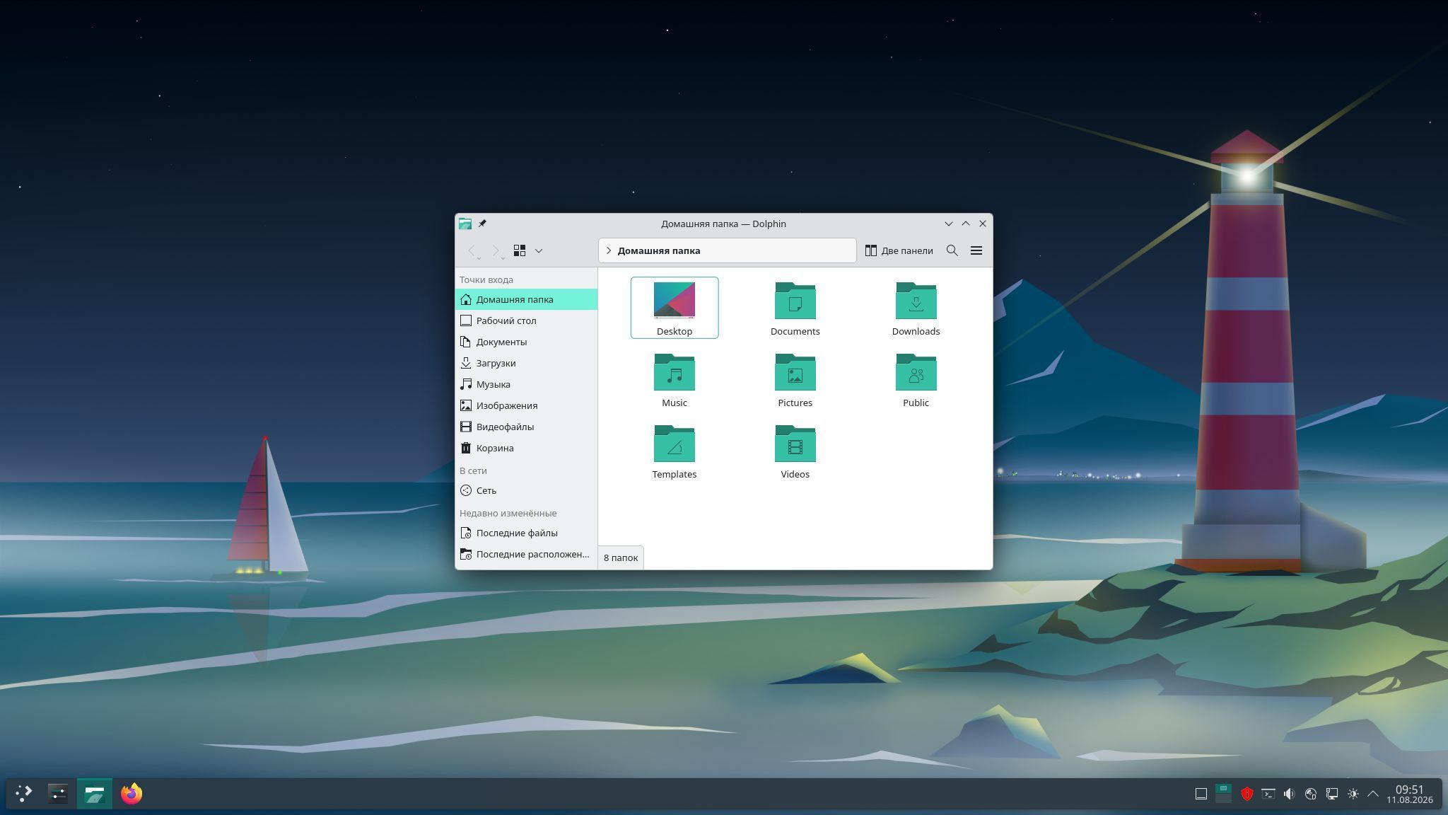This screenshot has height=815, width=1448.
Task: Open Корзина trash in sidebar
Action: (527, 448)
